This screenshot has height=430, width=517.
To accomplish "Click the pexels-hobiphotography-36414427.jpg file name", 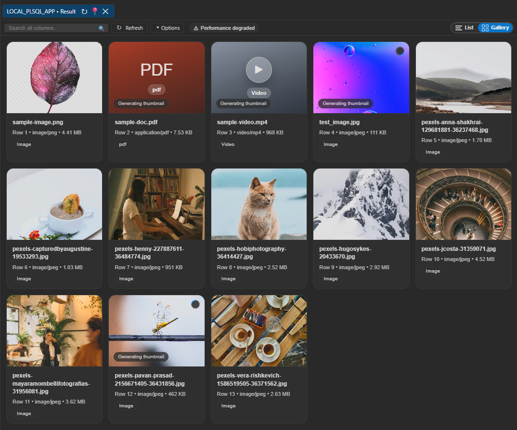I will pyautogui.click(x=252, y=253).
